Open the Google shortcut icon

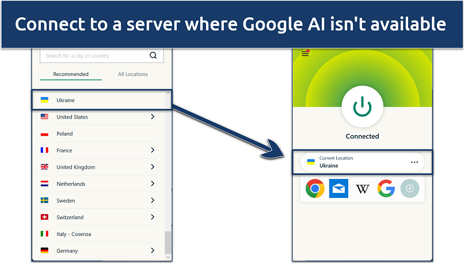coord(386,188)
